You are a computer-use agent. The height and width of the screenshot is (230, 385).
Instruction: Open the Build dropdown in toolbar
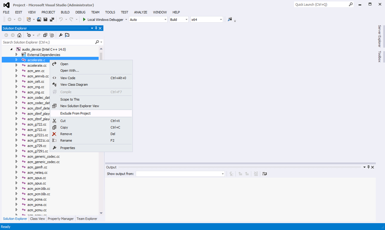[179, 19]
